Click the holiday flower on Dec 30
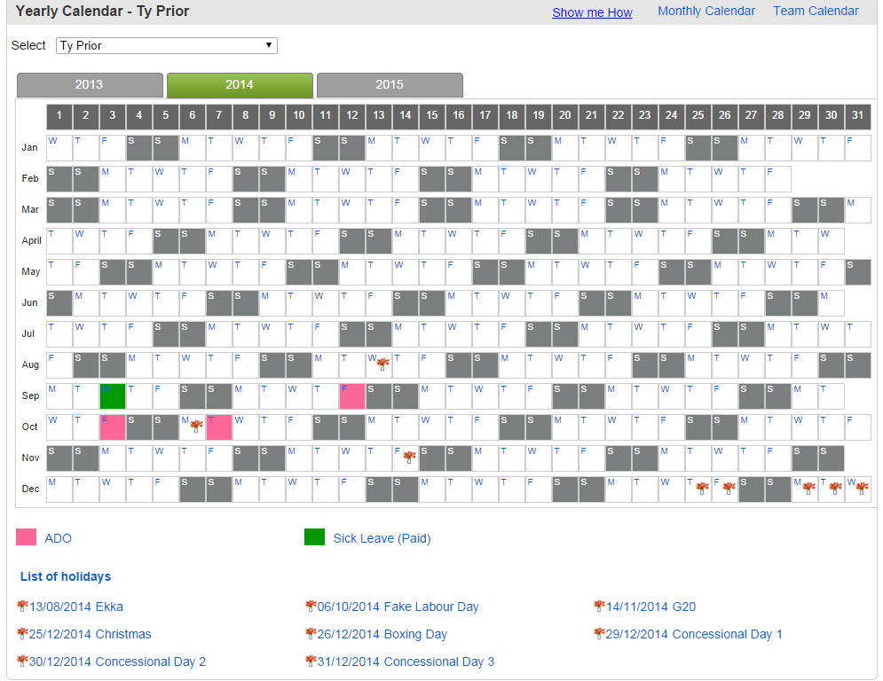The height and width of the screenshot is (681, 883). 836,488
